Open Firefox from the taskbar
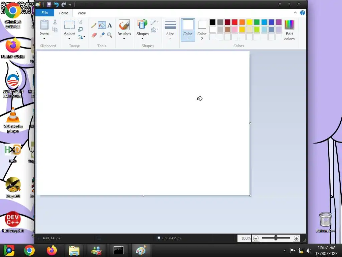The image size is (342, 257). pyautogui.click(x=52, y=250)
